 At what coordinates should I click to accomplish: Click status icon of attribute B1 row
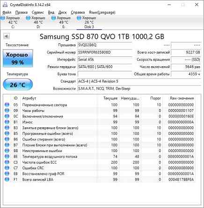[x=7, y=122]
